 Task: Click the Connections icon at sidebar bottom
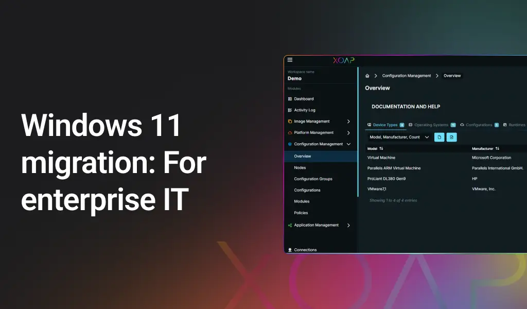pyautogui.click(x=290, y=249)
